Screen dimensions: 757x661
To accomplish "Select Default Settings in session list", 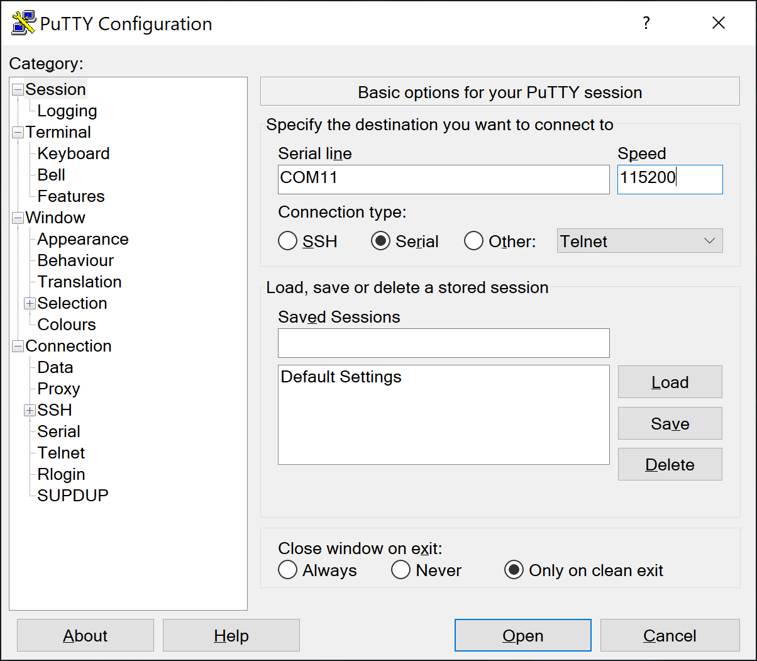I will point(341,377).
